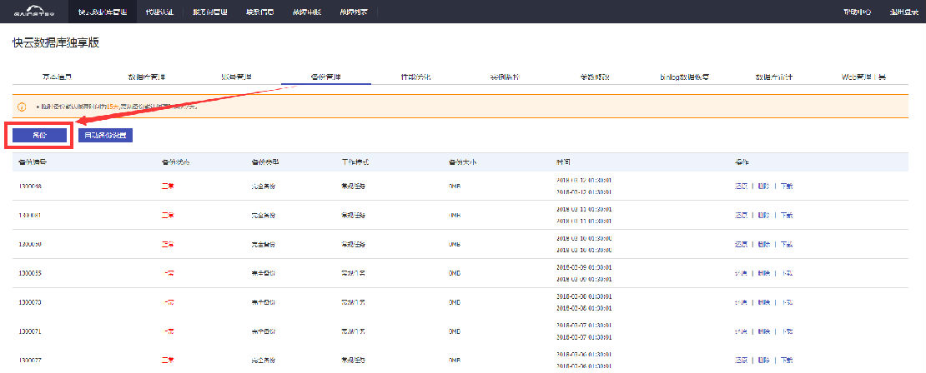Download the backup numbered 1000070
The width and height of the screenshot is (926, 373).
[x=787, y=302]
